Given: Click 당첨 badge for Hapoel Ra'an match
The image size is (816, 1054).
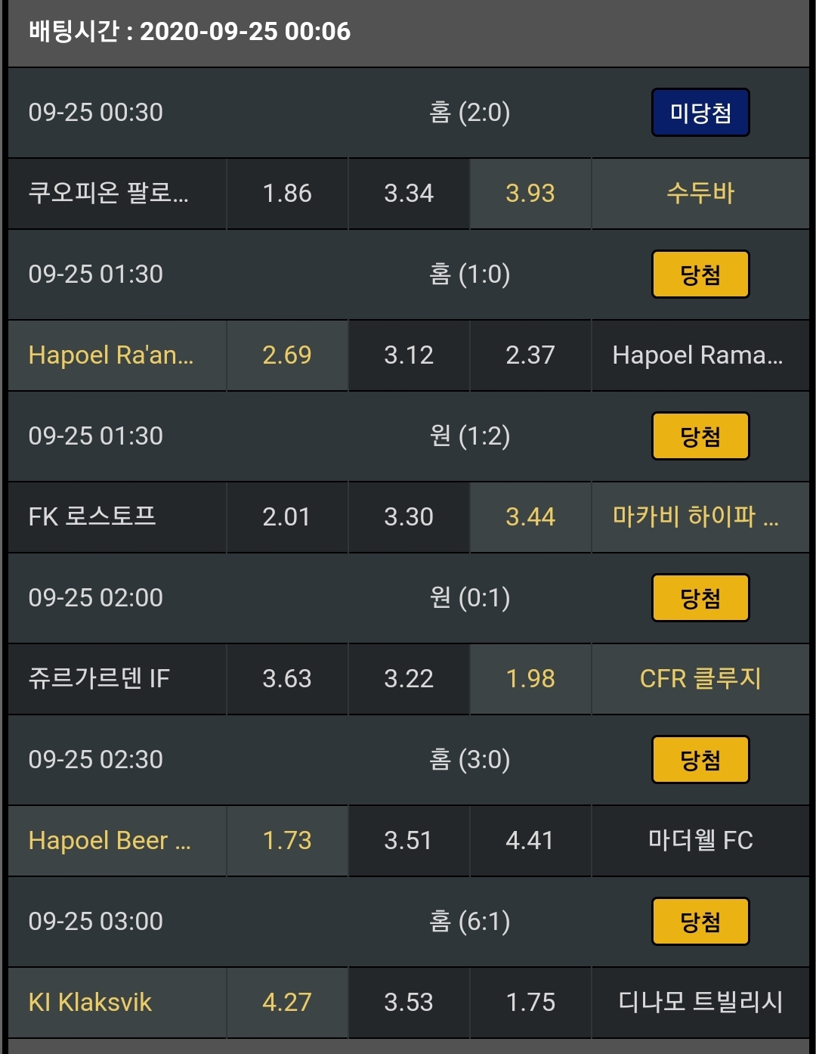Looking at the screenshot, I should coord(700,274).
